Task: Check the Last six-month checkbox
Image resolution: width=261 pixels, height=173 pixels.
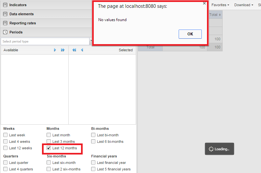Action: tap(48, 162)
